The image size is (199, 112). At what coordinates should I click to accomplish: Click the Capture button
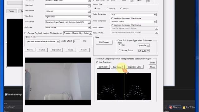coord(42,50)
